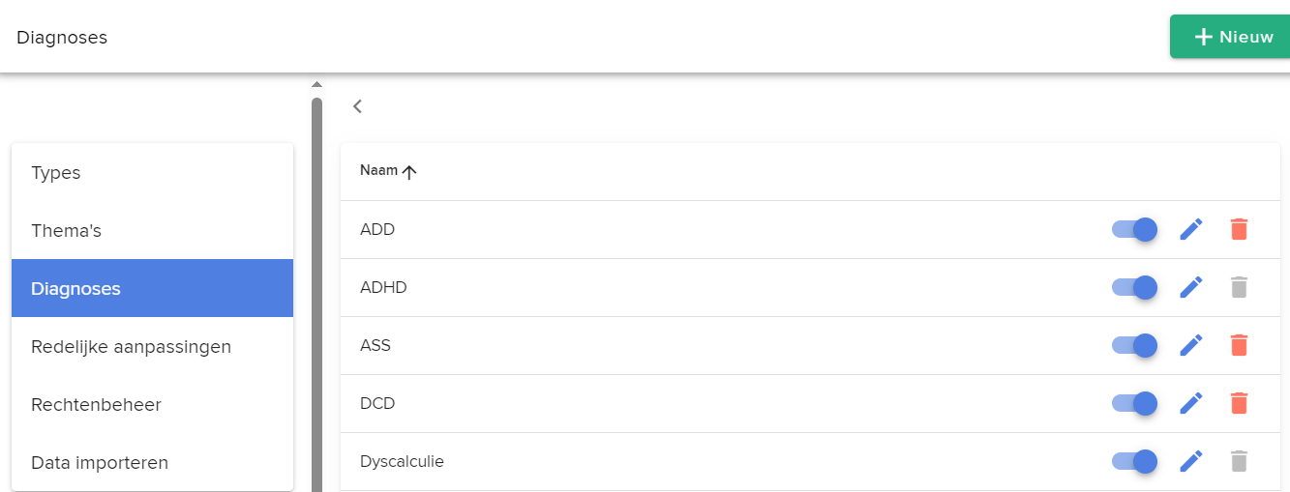Open edit pencil for DCD
The width and height of the screenshot is (1290, 492).
1191,403
